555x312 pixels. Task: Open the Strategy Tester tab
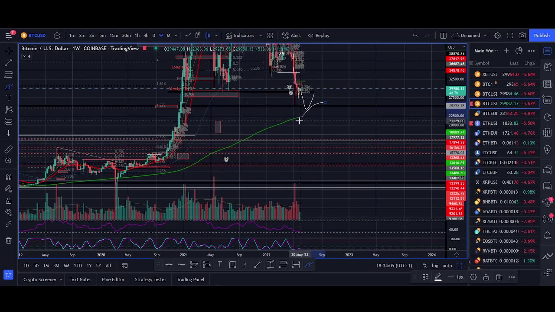(150, 279)
